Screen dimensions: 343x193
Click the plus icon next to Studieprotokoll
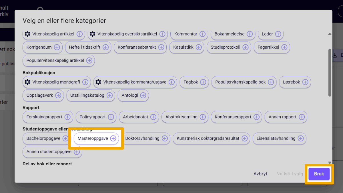click(246, 47)
